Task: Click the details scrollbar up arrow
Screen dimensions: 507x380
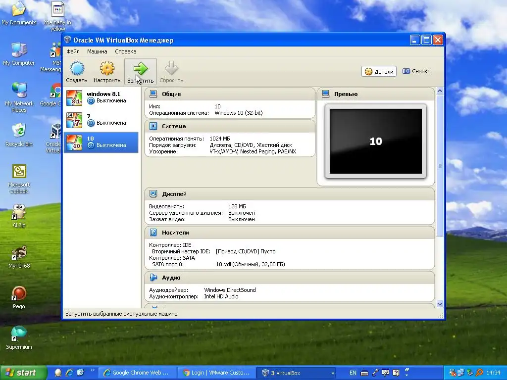Action: point(440,91)
